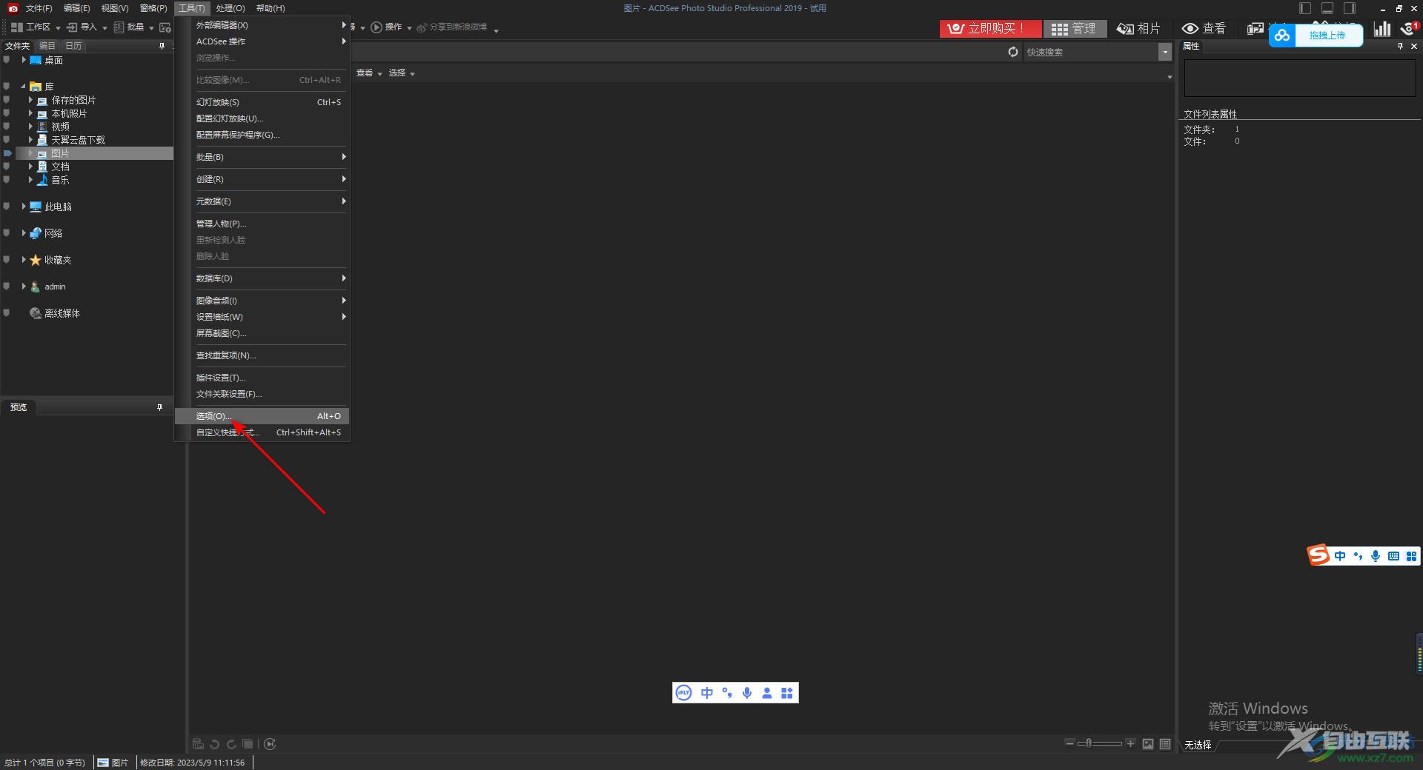Toggle easy-select marker beside admin

click(7, 287)
